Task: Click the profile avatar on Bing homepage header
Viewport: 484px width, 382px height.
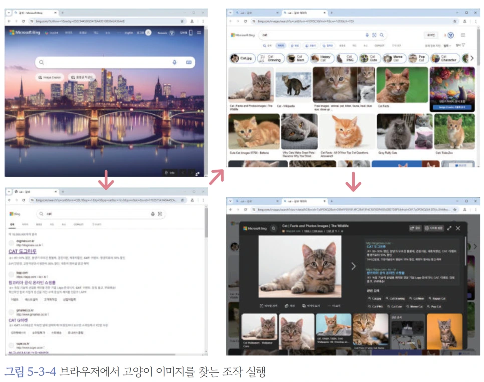Action: pos(148,33)
